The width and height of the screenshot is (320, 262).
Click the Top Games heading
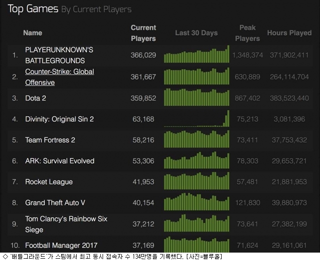click(33, 9)
